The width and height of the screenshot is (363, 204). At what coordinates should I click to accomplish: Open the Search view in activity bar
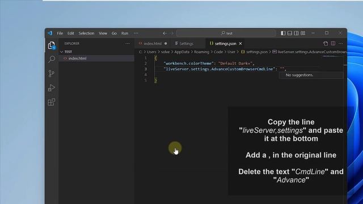[52, 59]
